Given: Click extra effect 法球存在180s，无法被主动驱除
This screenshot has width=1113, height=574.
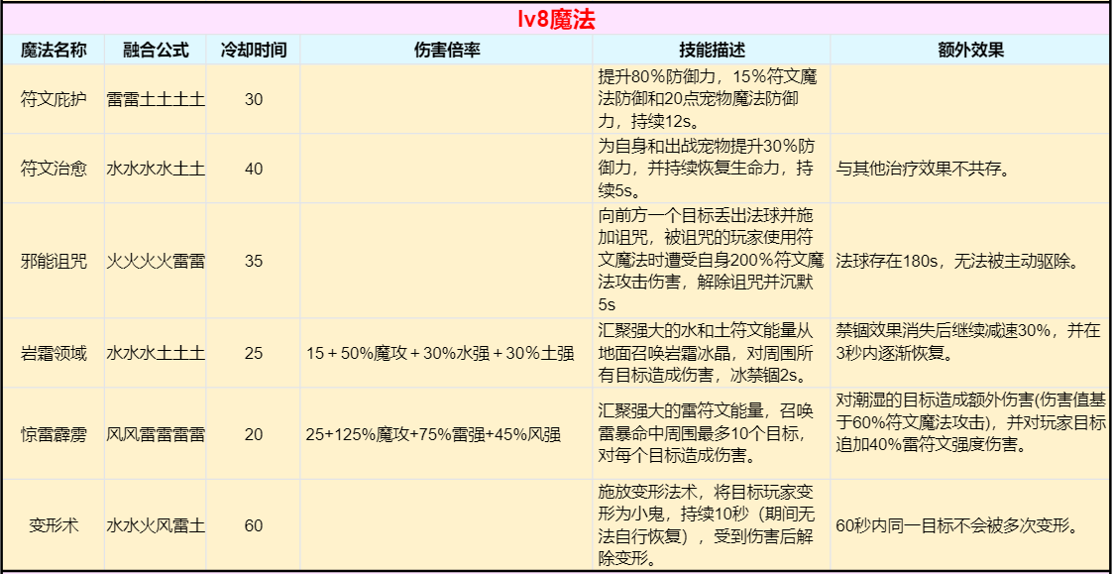Looking at the screenshot, I should coord(958,262).
